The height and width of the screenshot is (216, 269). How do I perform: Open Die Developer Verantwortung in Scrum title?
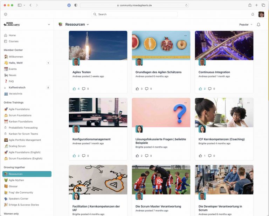click(x=220, y=208)
